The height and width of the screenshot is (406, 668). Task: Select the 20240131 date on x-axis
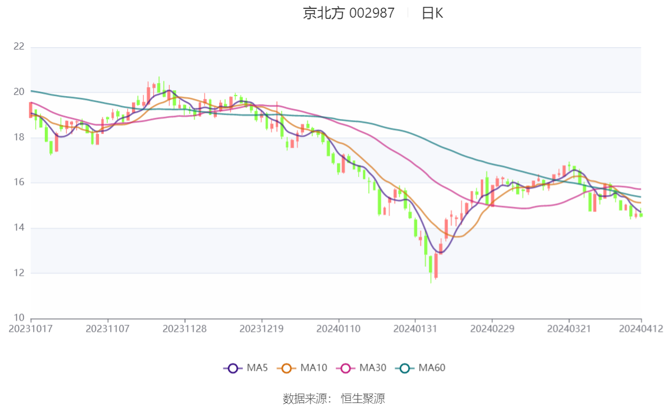pos(415,328)
